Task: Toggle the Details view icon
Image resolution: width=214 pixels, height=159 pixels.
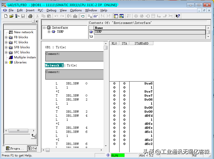Action: [122, 16]
